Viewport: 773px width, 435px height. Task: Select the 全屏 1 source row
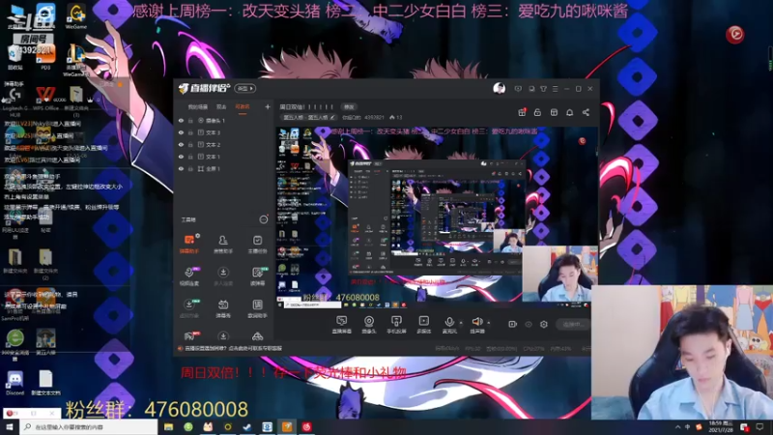[x=223, y=168]
